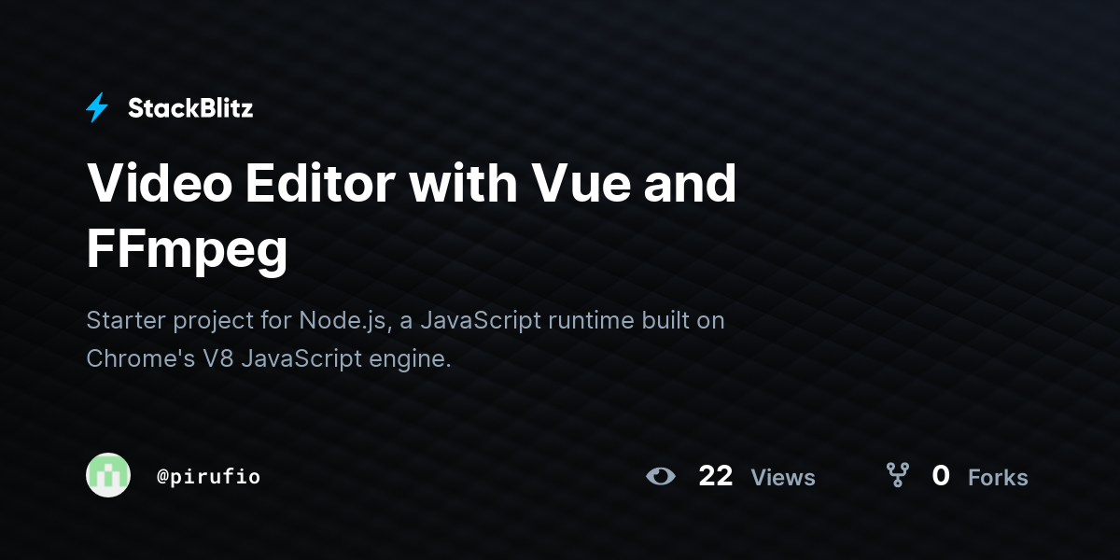The width and height of the screenshot is (1120, 560).
Task: Select the "0" forks count number
Action: 941,476
